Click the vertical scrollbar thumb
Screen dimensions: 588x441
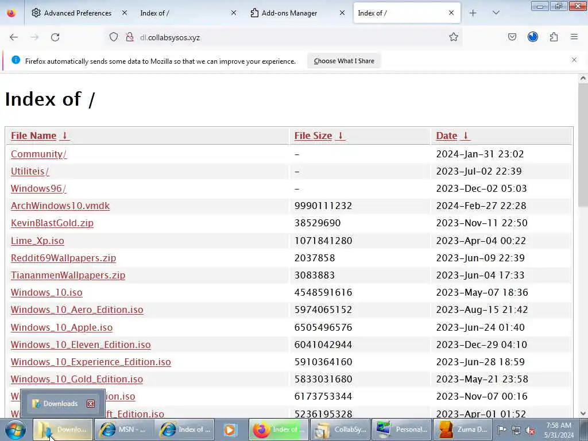[583, 144]
